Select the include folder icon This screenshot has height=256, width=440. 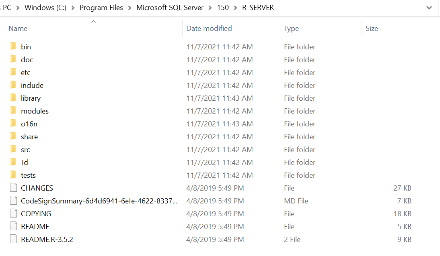[13, 85]
